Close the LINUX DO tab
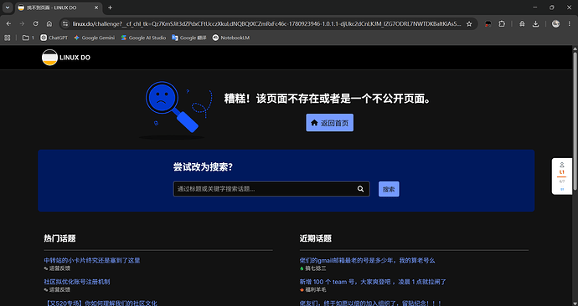Screen dimensions: 578x306 tap(96, 8)
